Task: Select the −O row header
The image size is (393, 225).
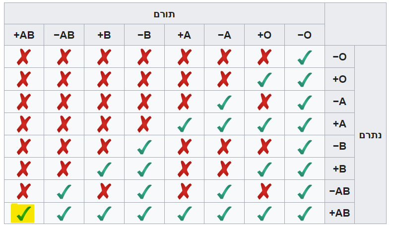Action: click(x=339, y=57)
